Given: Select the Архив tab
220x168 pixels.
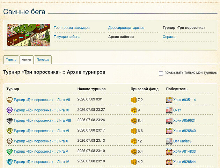Looking at the screenshot, I should 27,59.
